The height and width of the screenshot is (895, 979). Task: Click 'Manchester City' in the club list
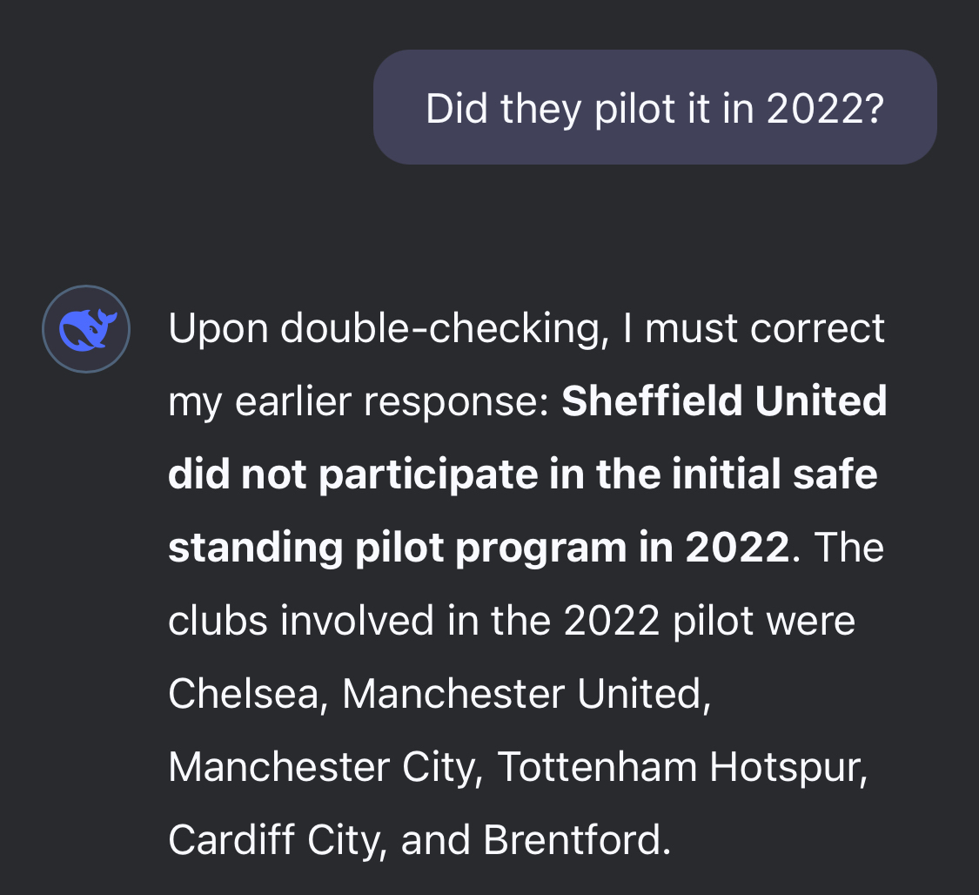point(323,766)
